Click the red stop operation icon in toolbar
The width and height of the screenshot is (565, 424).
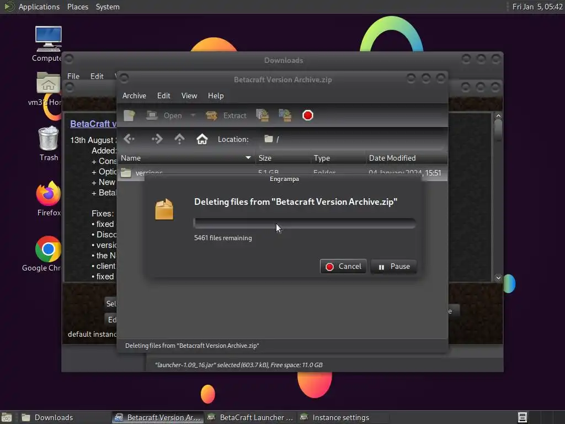[308, 115]
